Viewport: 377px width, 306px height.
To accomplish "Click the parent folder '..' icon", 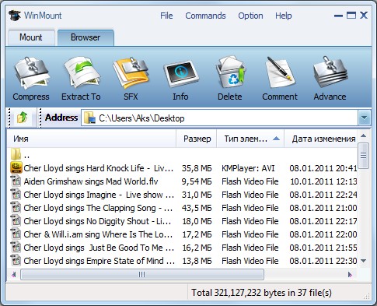I will (16, 155).
